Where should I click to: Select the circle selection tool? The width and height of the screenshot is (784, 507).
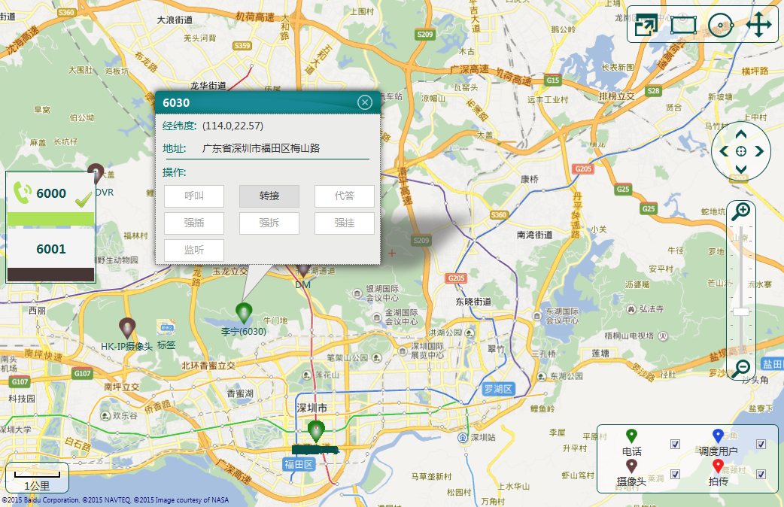tap(721, 25)
